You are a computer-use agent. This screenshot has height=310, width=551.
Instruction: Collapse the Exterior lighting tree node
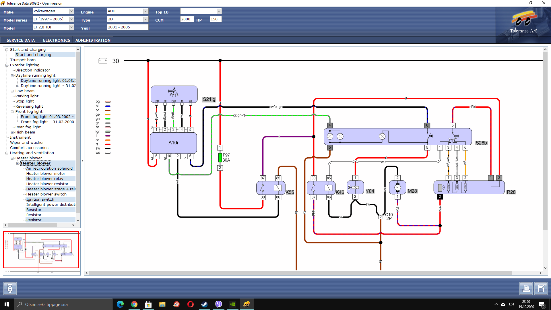[7, 65]
